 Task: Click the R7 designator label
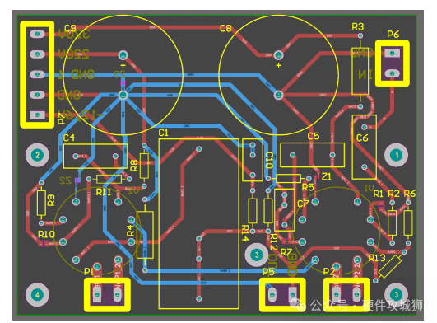coord(286,252)
